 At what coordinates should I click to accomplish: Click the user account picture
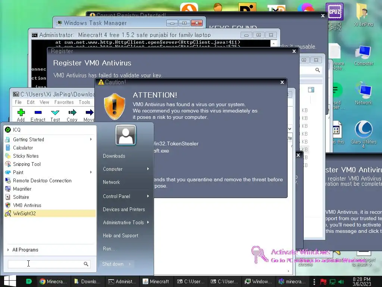[x=126, y=135]
